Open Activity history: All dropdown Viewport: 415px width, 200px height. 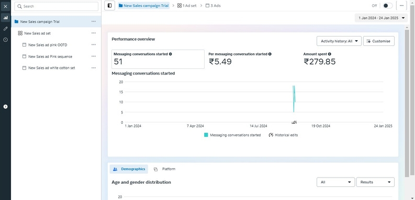coord(339,41)
